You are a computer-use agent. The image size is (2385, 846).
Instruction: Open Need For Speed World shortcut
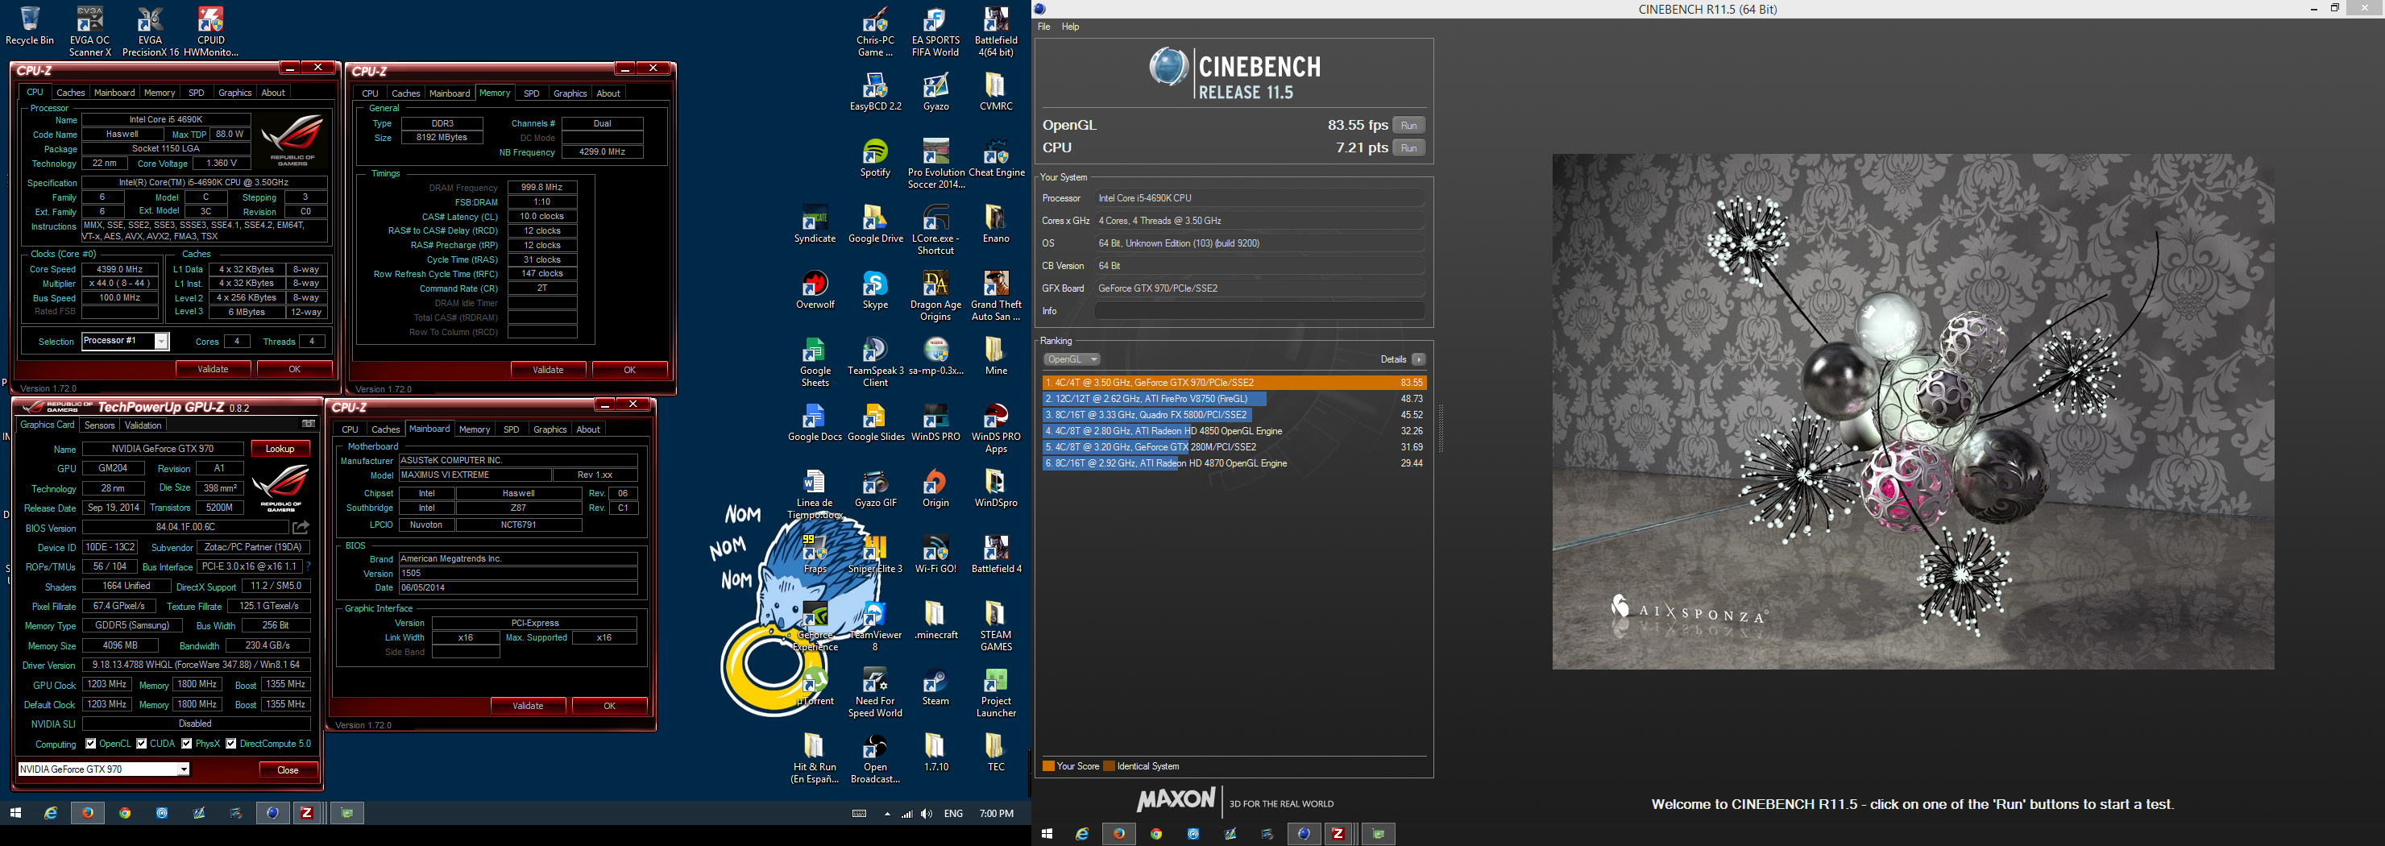point(875,691)
